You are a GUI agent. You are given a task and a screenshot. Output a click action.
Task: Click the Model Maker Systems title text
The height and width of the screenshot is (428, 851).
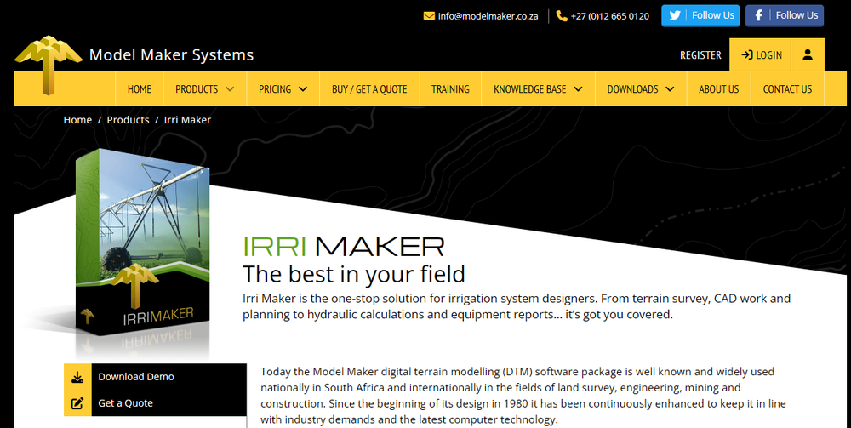click(x=172, y=54)
